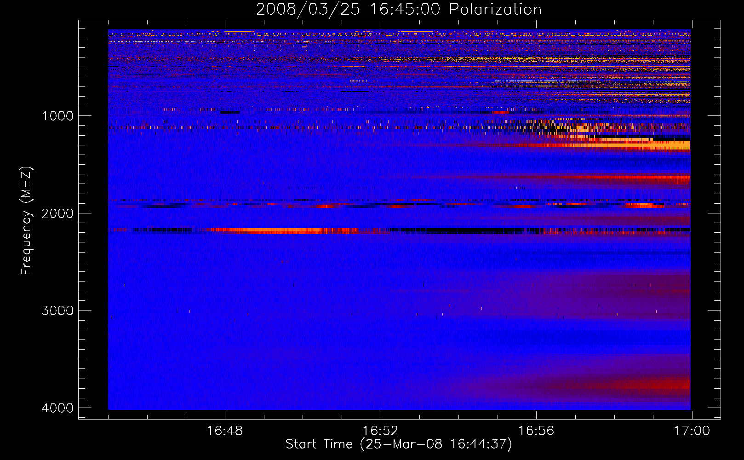Click the 16:48 time tick label
744x460 pixels.
[x=225, y=431]
